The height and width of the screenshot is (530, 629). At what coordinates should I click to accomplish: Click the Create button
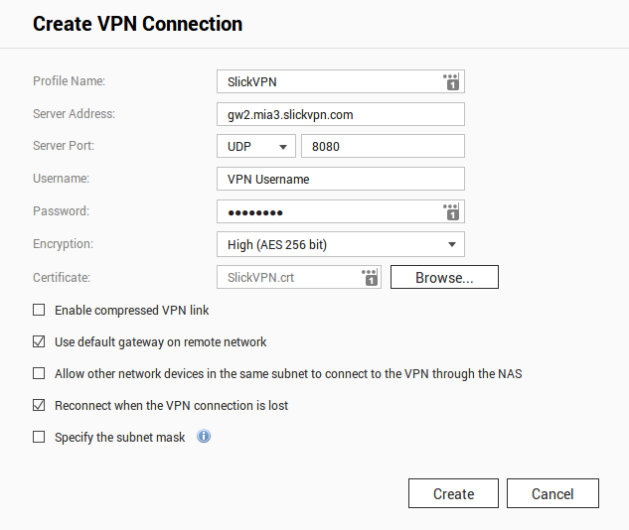pyautogui.click(x=453, y=493)
